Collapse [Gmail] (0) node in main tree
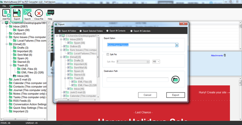 click(7, 44)
